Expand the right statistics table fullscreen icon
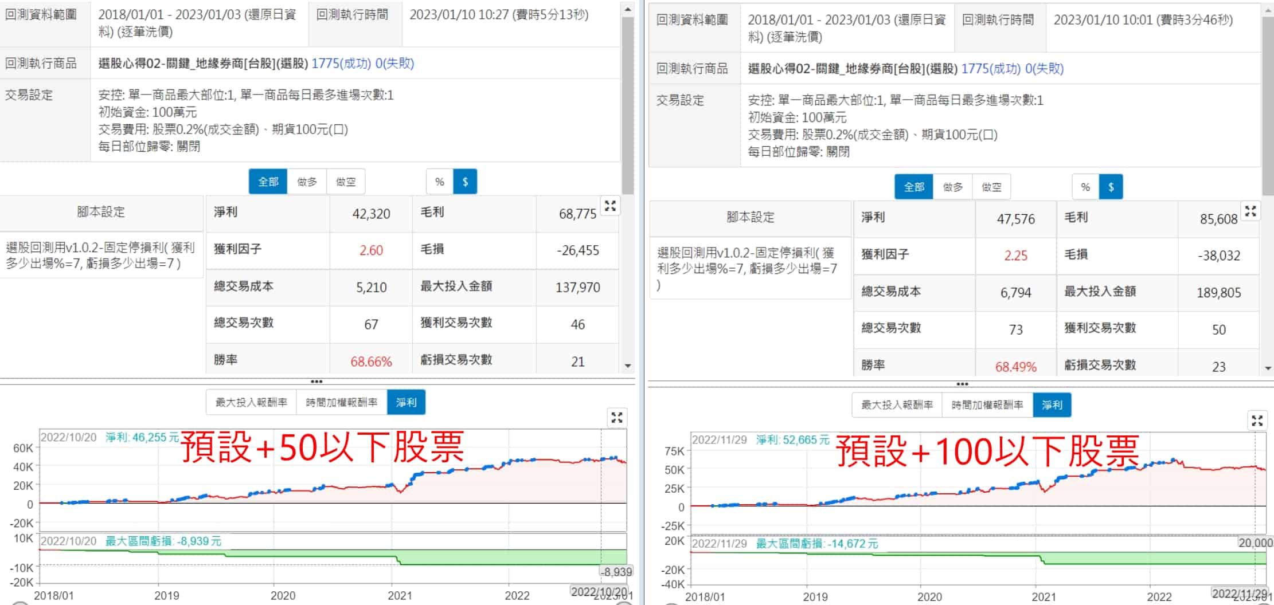The width and height of the screenshot is (1274, 605). coord(1250,211)
